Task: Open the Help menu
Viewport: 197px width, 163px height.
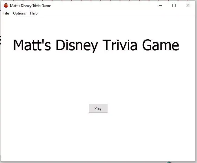Action: (34, 13)
